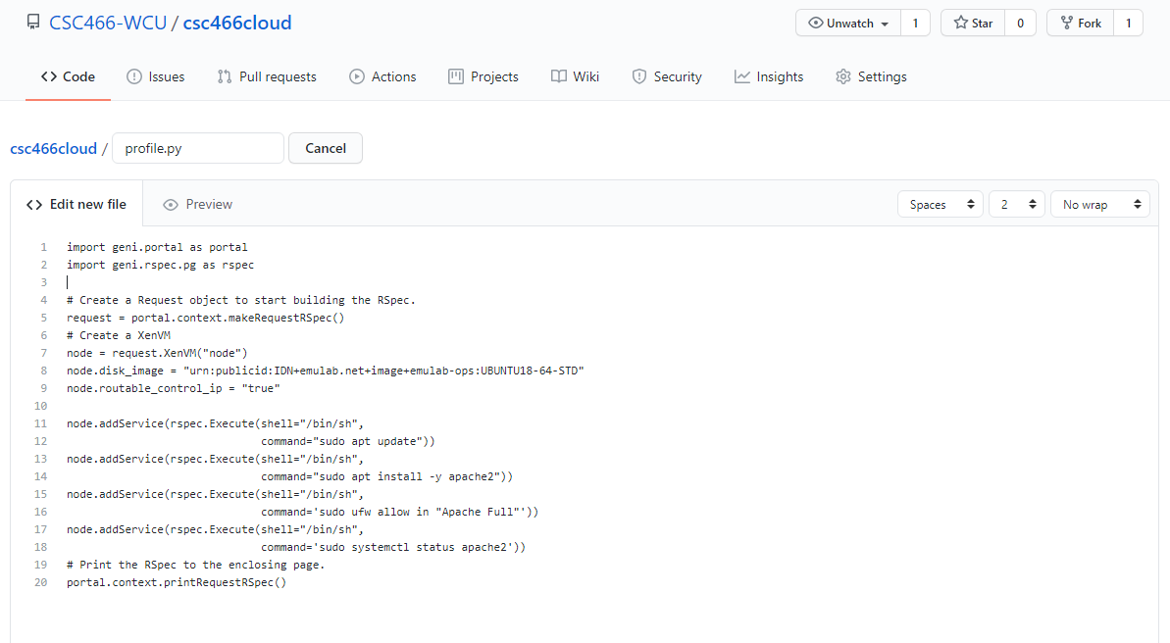Open the Issues tab
Screen dimensions: 1170x643
tap(156, 76)
